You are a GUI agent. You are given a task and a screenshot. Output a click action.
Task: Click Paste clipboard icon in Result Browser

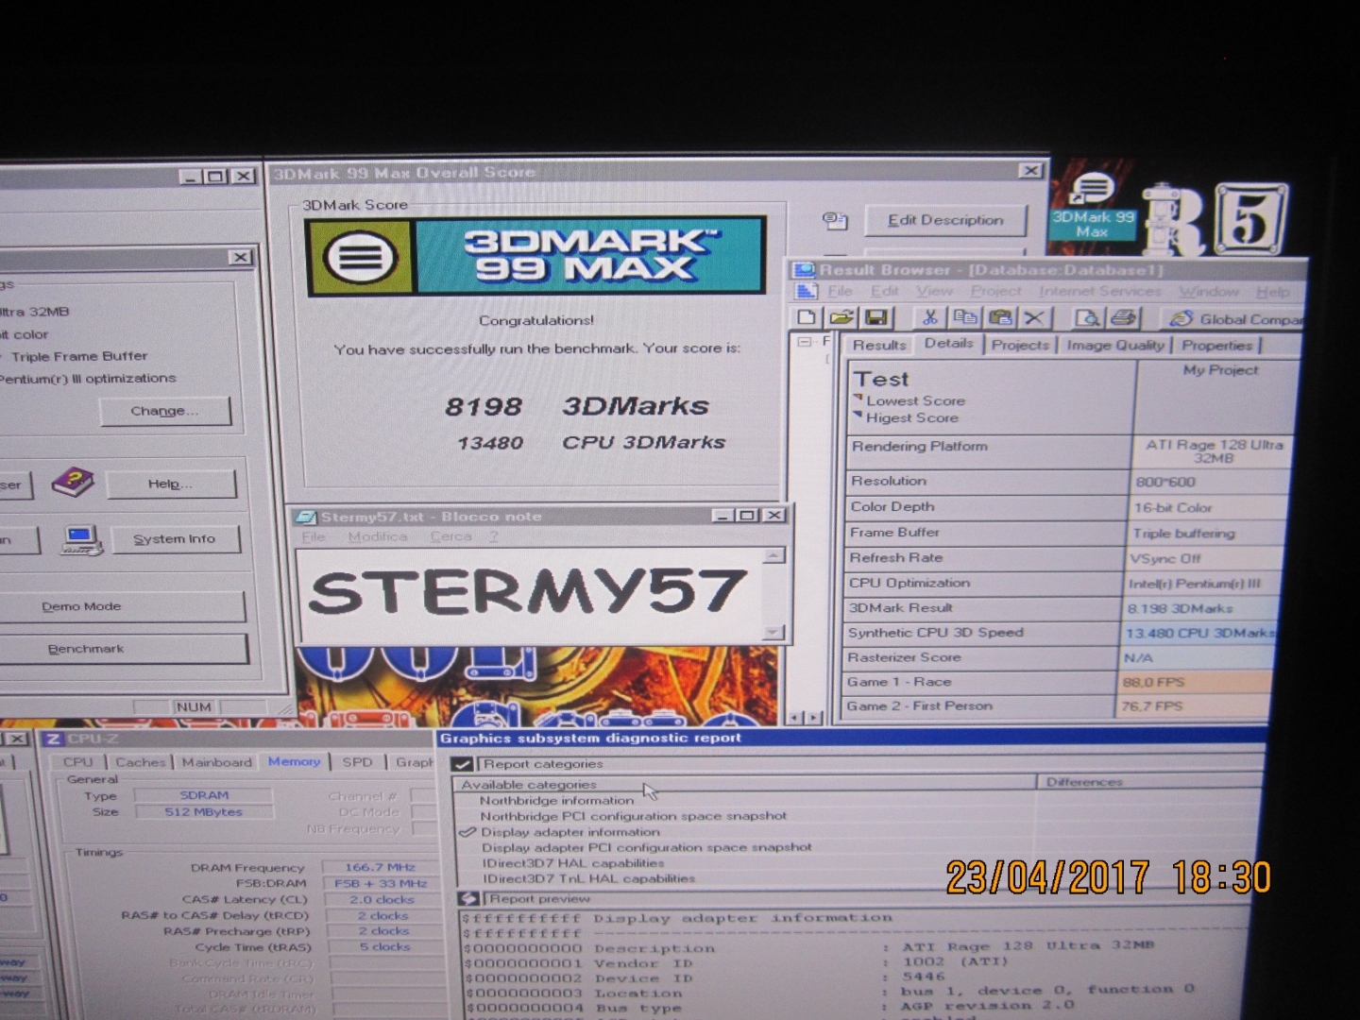[1000, 317]
